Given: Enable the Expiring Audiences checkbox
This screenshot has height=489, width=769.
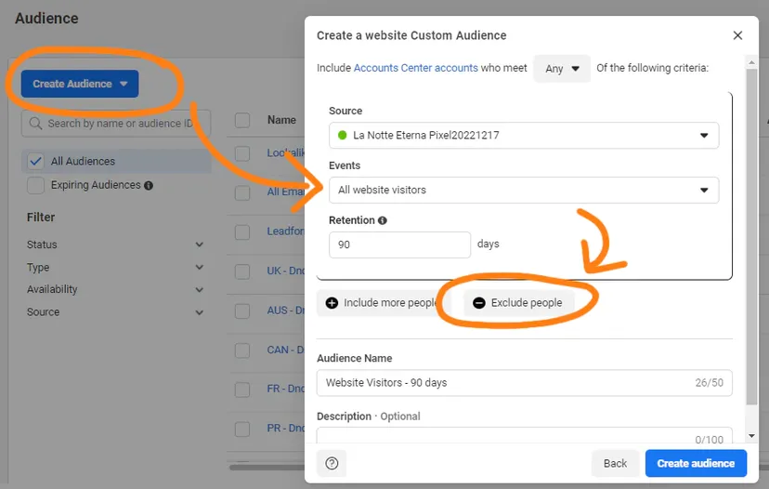Looking at the screenshot, I should pos(36,186).
